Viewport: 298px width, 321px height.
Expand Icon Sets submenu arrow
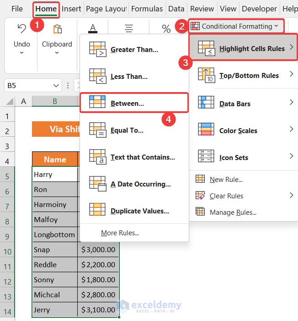(292, 156)
